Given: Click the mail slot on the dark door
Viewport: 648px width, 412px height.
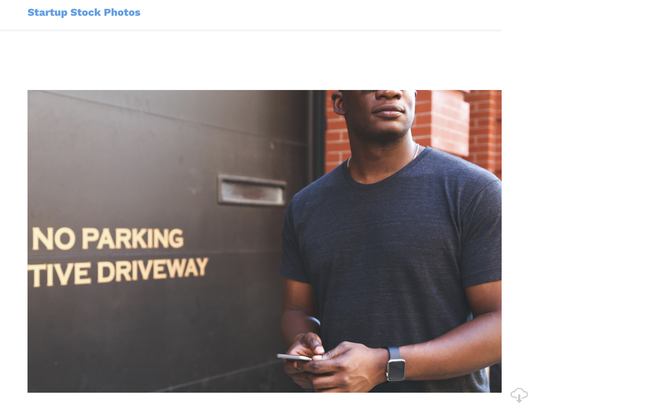Looking at the screenshot, I should (252, 190).
